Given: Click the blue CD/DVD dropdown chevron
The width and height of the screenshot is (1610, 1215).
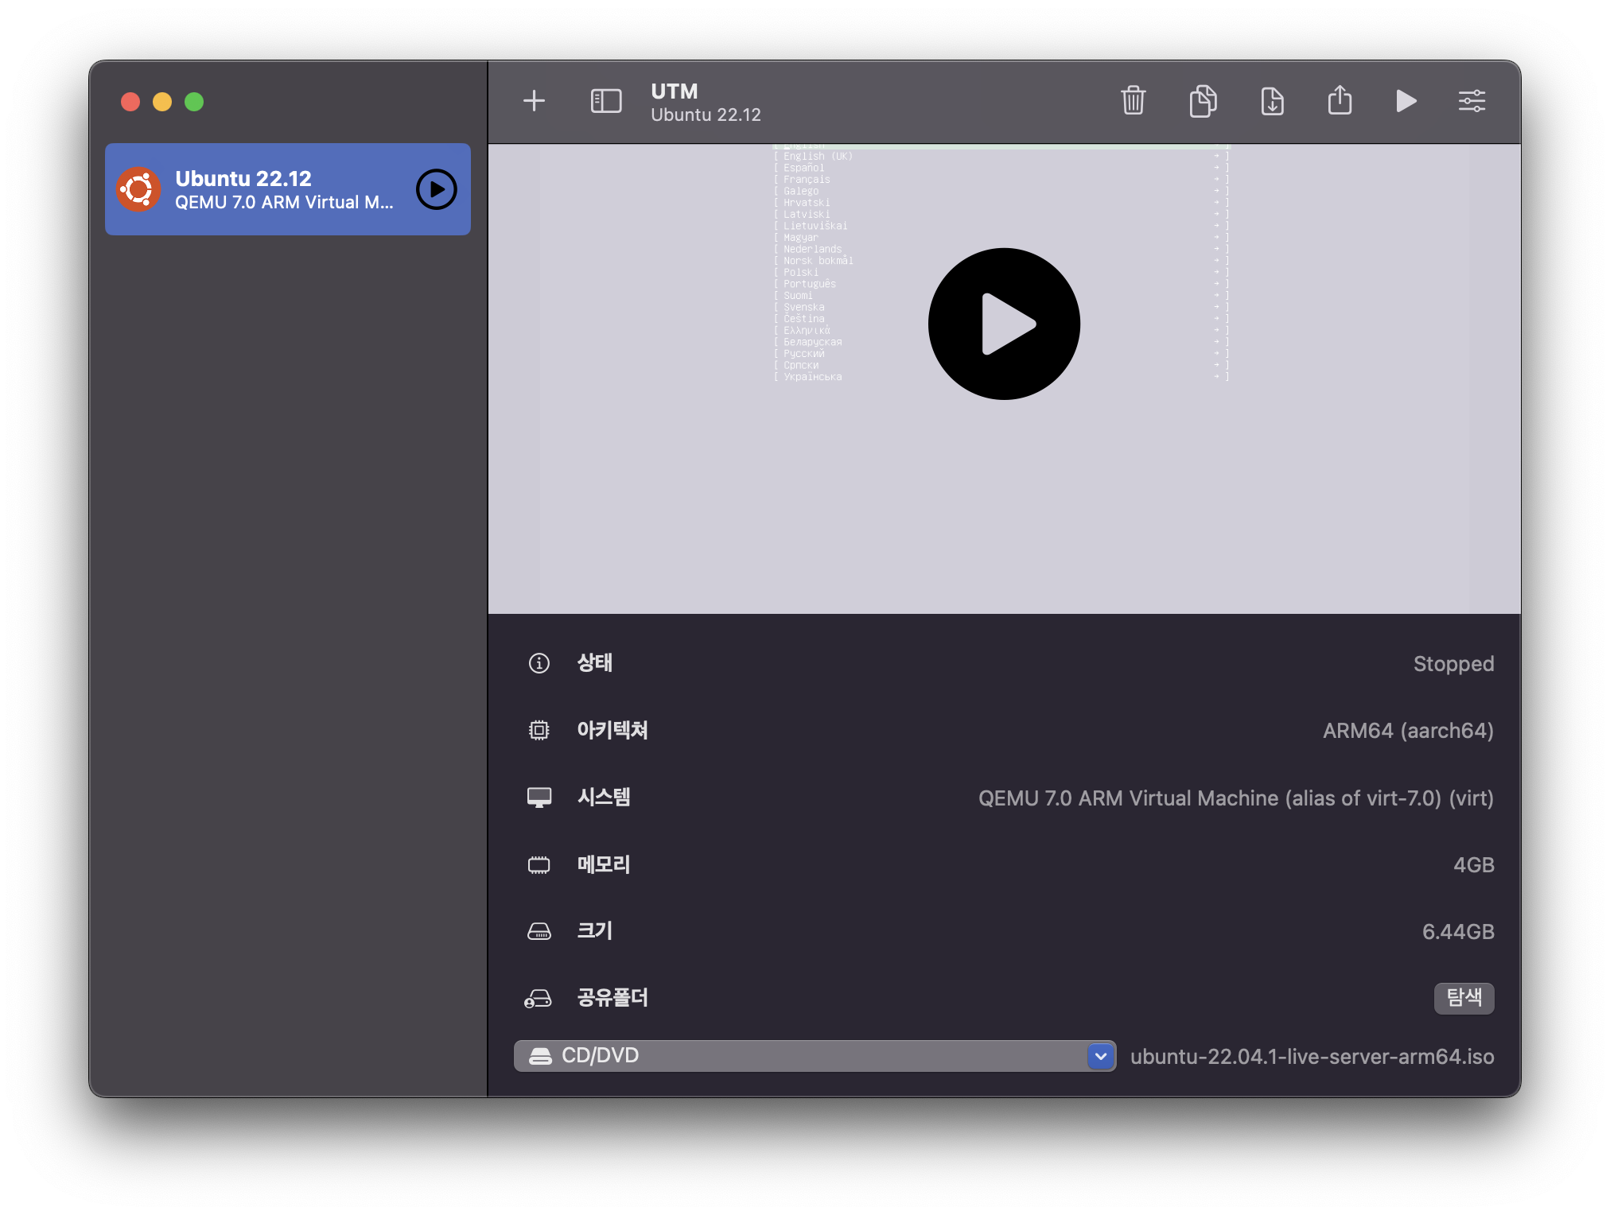Looking at the screenshot, I should click(1101, 1056).
